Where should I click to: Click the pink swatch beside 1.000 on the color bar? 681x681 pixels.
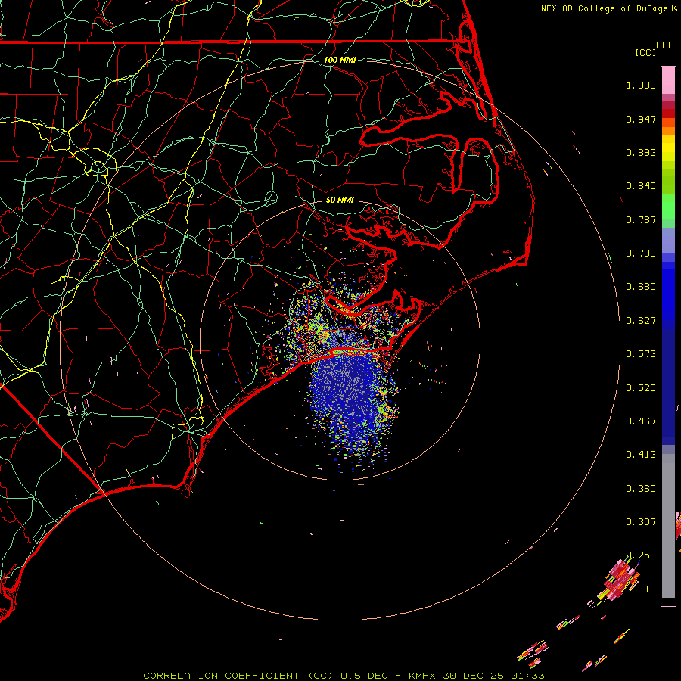(x=668, y=81)
